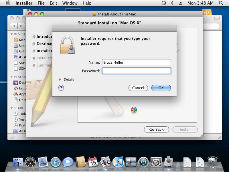Screen dimensions: 229x172
Task: Click the Summary step in installer
Action: pyautogui.click(x=42, y=65)
